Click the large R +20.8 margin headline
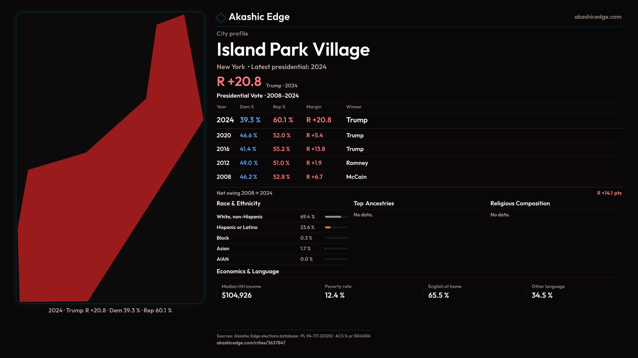This screenshot has width=638, height=358. (x=239, y=82)
